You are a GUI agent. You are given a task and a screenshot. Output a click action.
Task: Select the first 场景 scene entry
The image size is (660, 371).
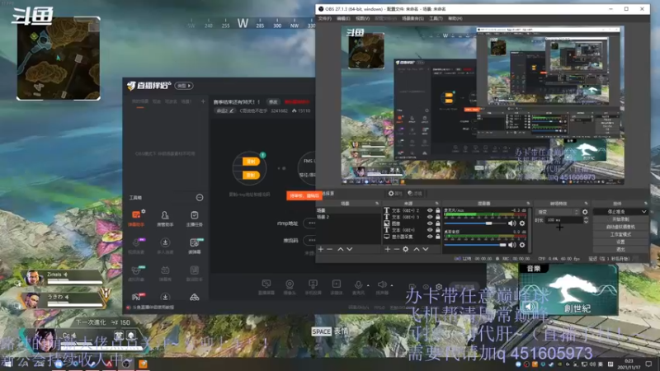click(x=348, y=210)
